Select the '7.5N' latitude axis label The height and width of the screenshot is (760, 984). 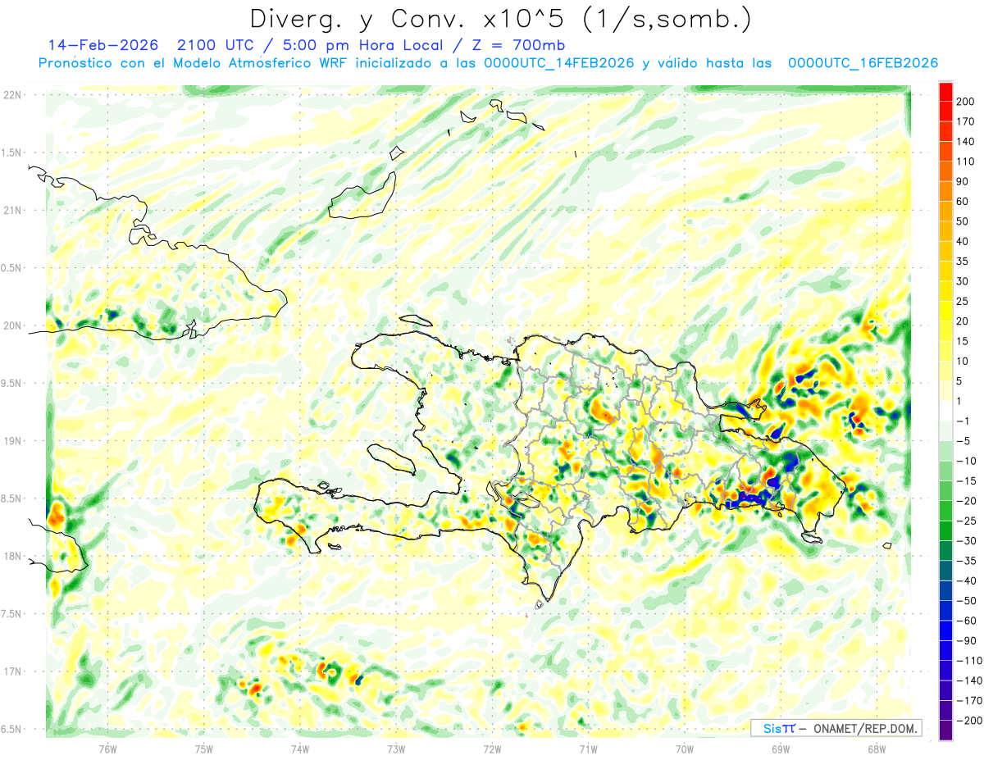point(12,614)
